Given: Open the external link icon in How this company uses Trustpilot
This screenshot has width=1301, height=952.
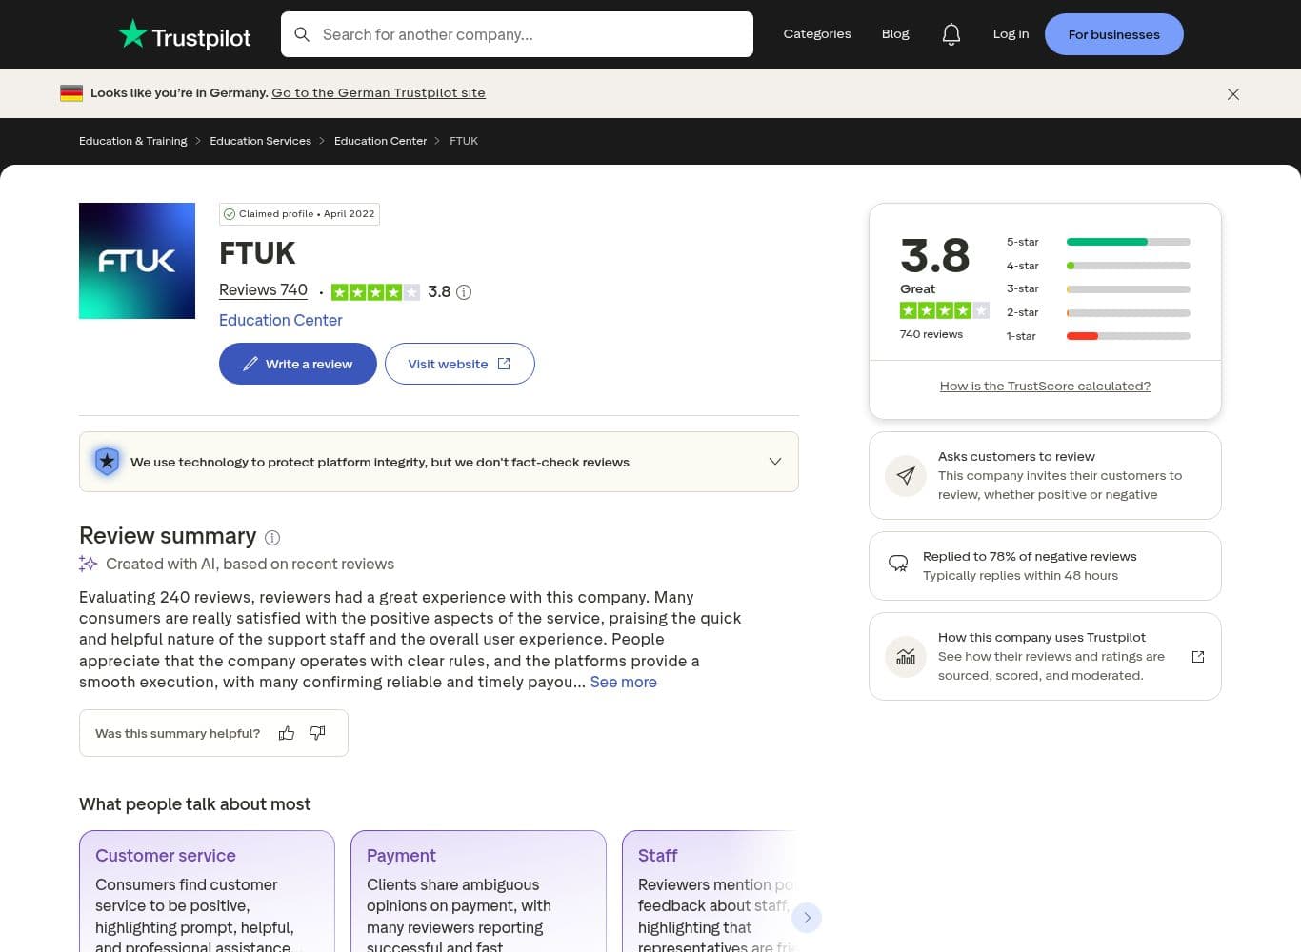Looking at the screenshot, I should coord(1198,657).
